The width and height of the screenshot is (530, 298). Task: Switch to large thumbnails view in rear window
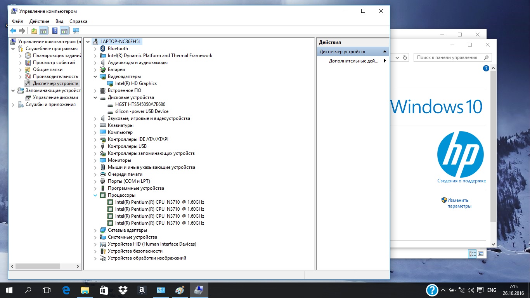[481, 254]
